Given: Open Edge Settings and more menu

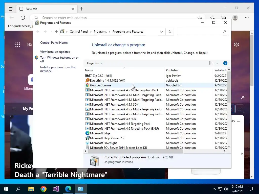Looking at the screenshot, I should [x=247, y=18].
